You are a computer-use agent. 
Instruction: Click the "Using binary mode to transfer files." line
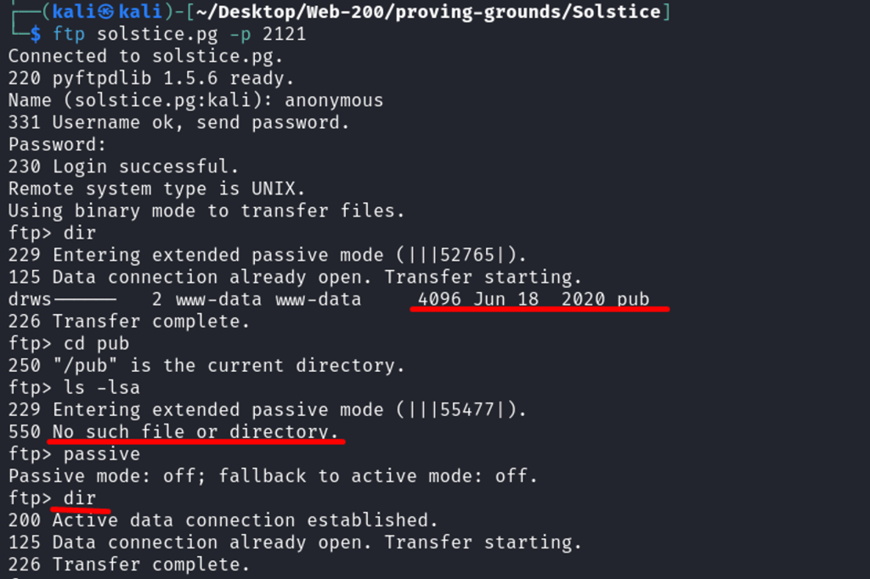click(x=206, y=211)
